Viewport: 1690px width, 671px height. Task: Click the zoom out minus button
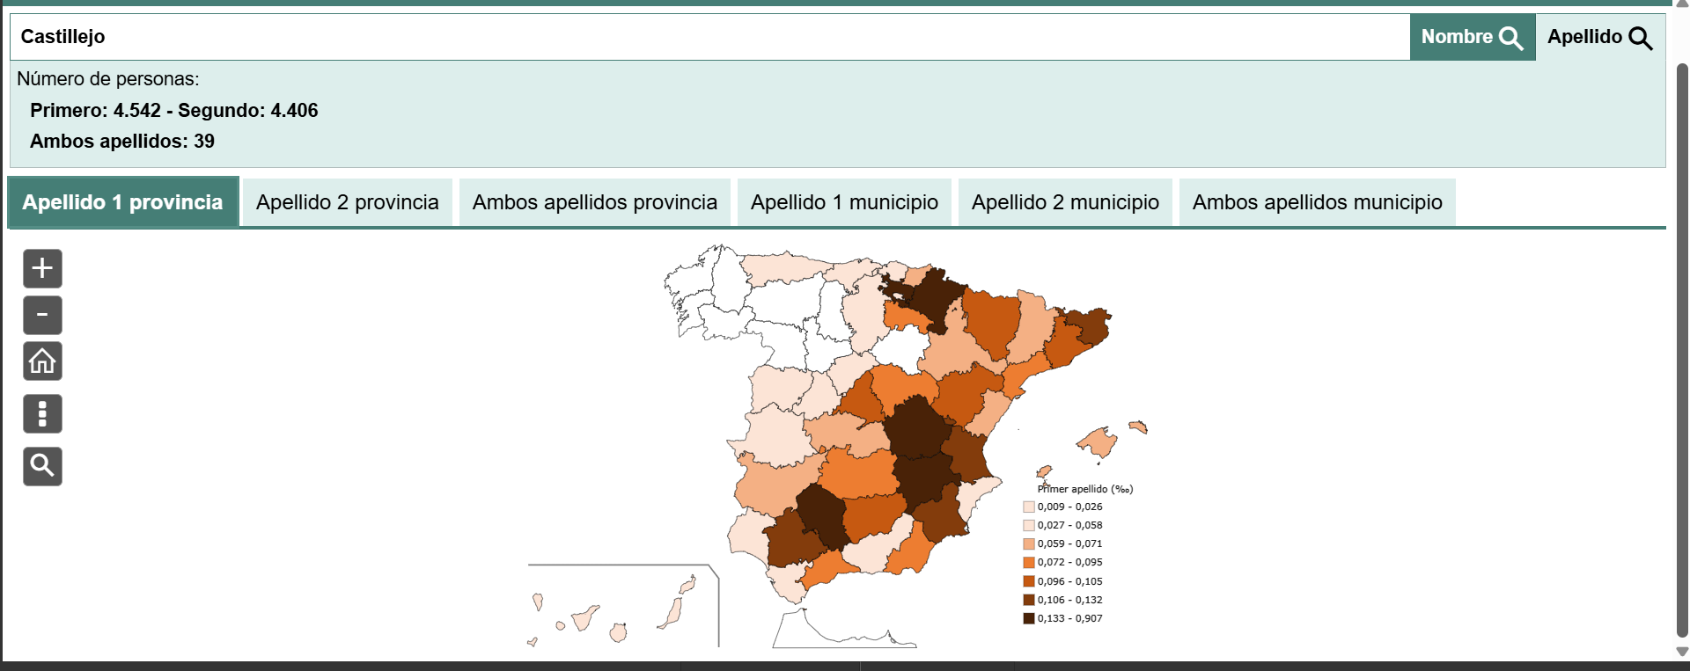point(42,315)
